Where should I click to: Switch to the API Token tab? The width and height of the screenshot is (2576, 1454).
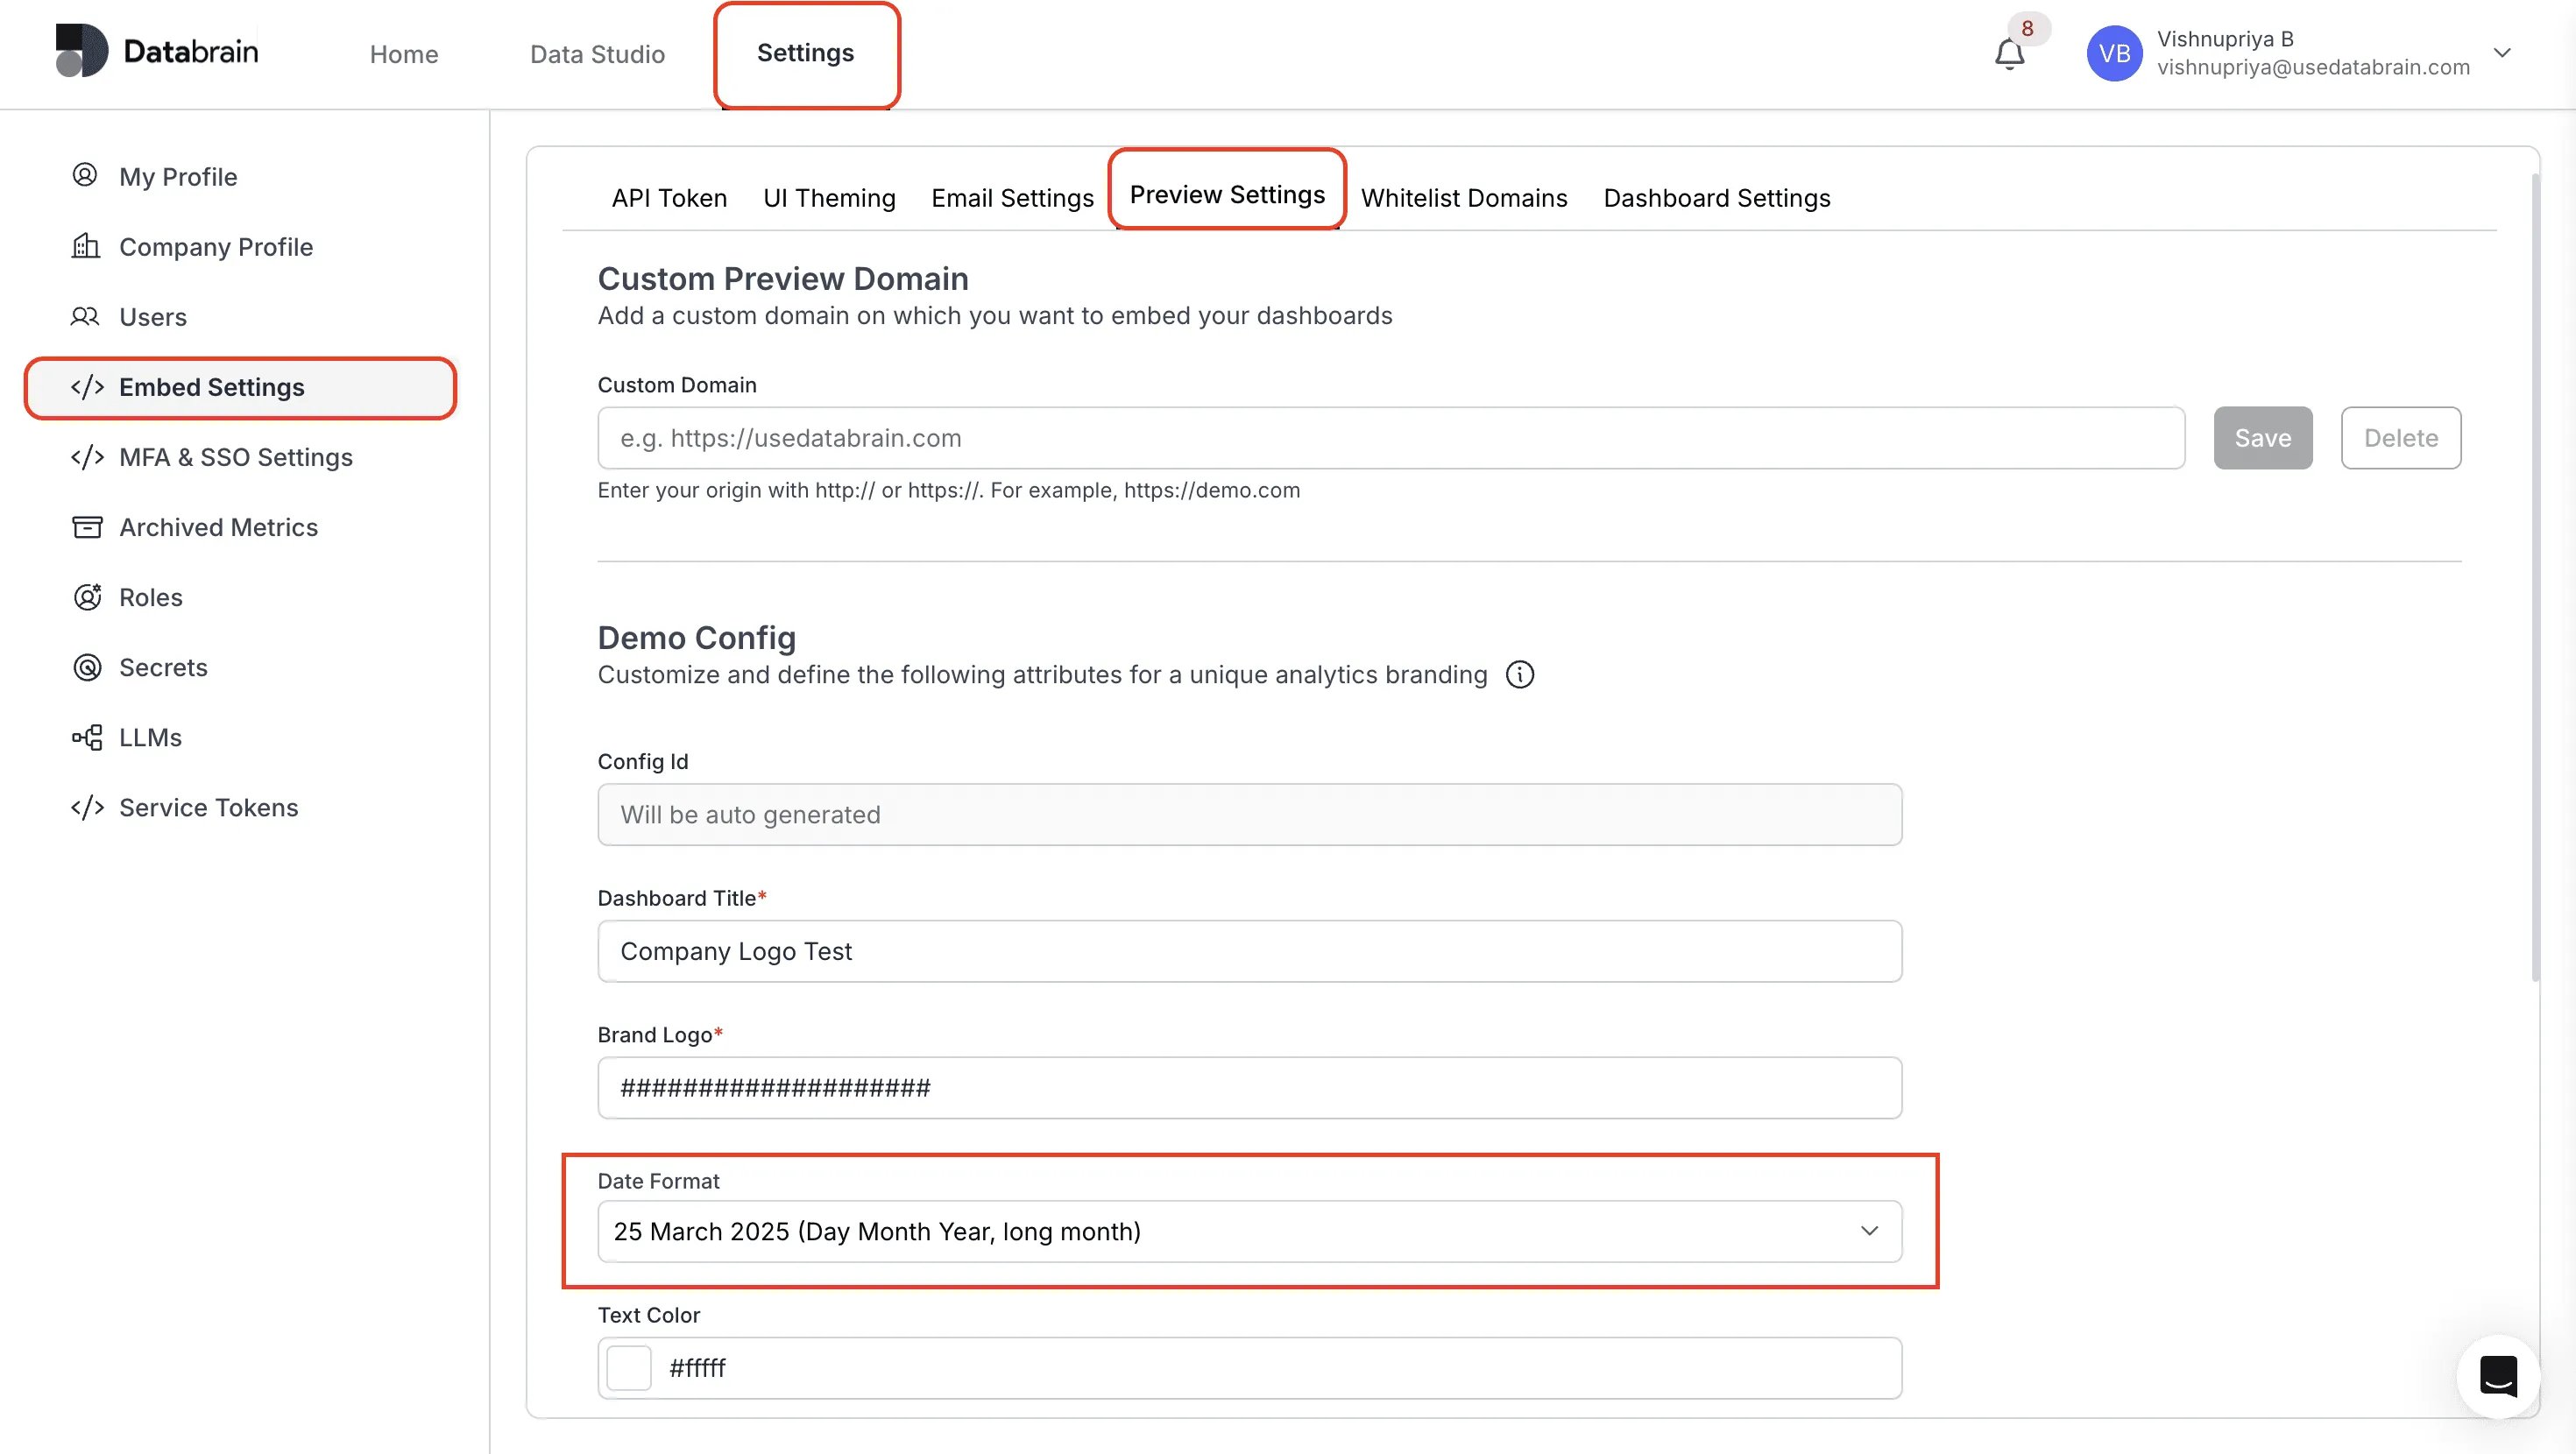point(669,198)
